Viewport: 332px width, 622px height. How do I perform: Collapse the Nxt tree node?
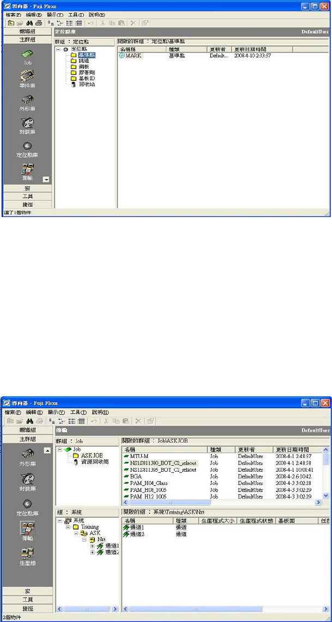point(84,540)
